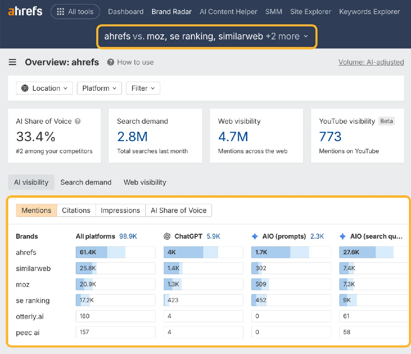411x354 pixels.
Task: Click ahrefs All platforms bar 61.4K
Action: (x=115, y=252)
